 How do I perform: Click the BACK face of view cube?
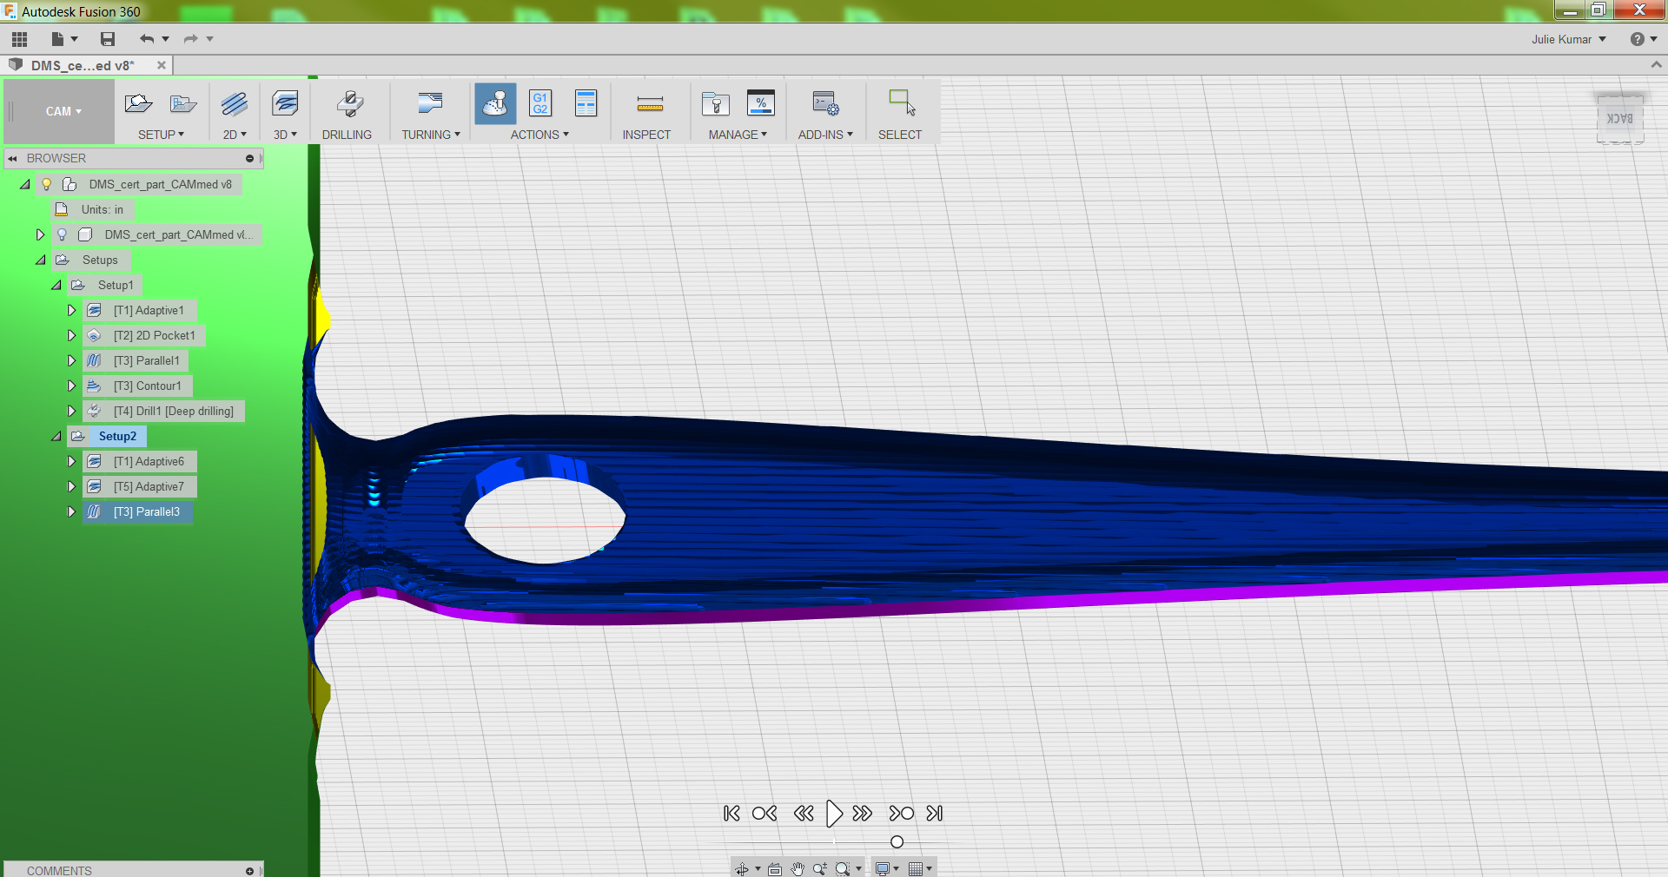[x=1619, y=119]
